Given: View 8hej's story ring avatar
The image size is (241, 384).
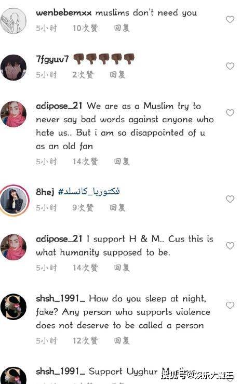Looking at the screenshot, I should [14, 201].
